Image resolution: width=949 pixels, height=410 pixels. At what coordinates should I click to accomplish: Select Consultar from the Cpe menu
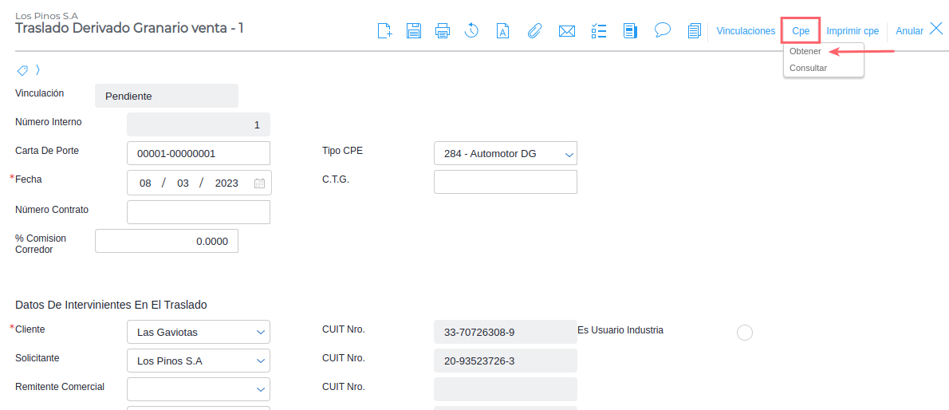click(809, 68)
